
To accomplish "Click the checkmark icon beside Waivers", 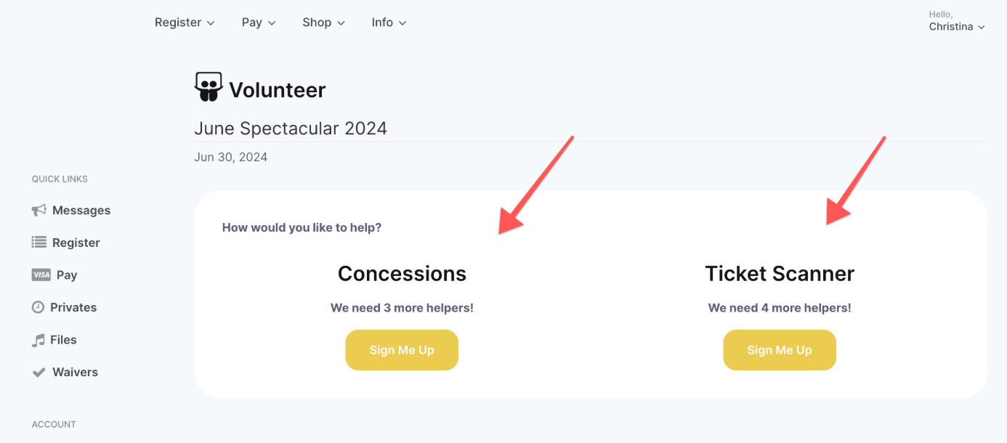I will pyautogui.click(x=39, y=372).
